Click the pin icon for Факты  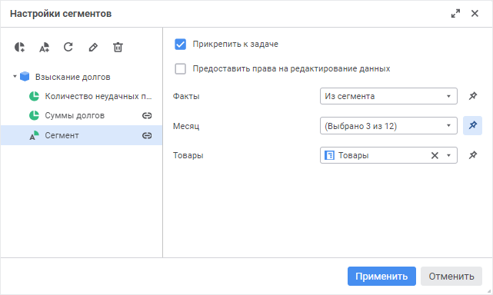point(473,96)
